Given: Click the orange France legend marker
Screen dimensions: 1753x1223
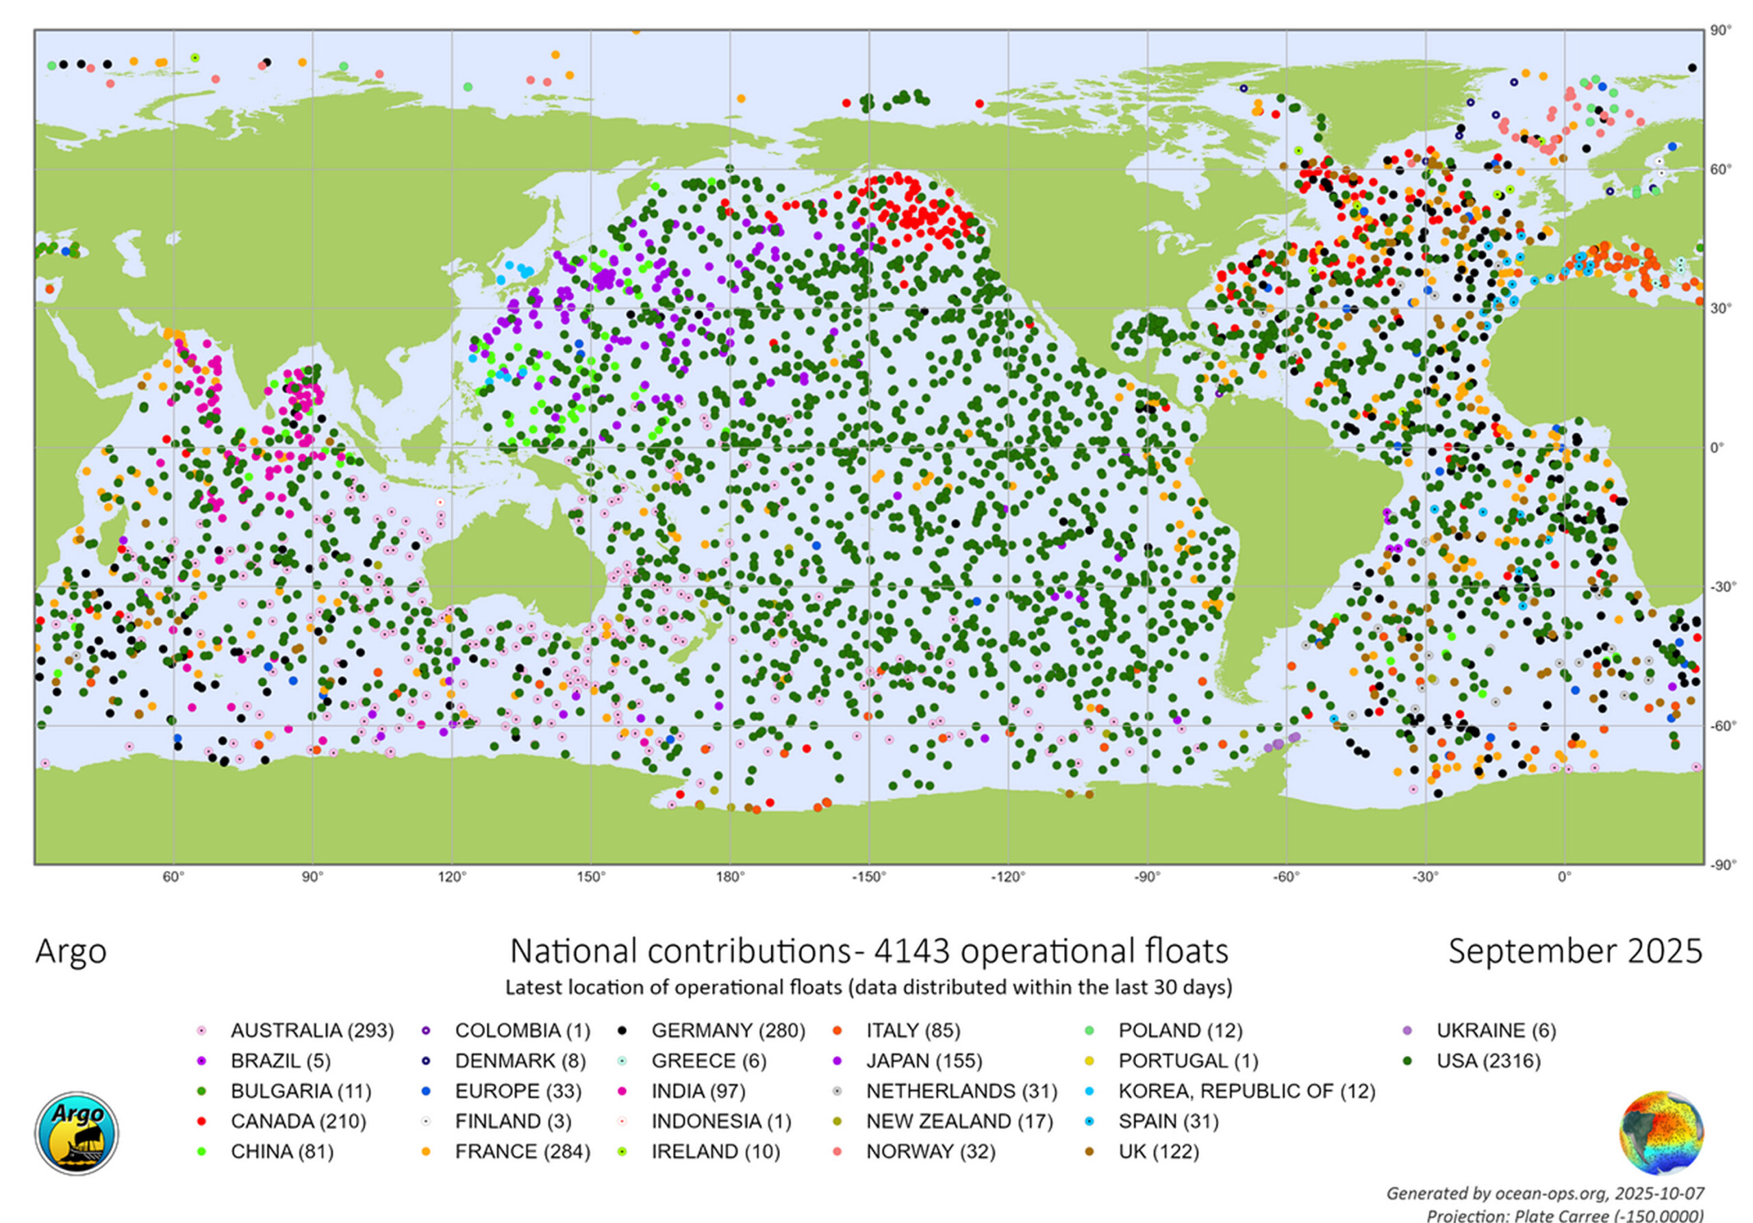Looking at the screenshot, I should pyautogui.click(x=426, y=1151).
